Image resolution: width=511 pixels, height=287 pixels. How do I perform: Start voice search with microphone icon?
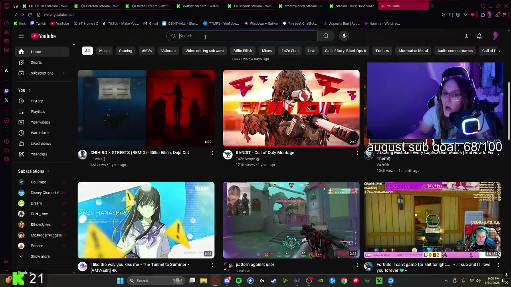pyautogui.click(x=344, y=36)
